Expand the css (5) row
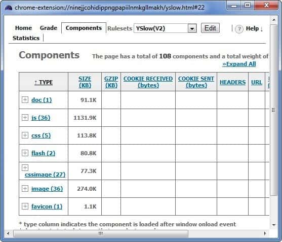This screenshot has width=282, height=242. 25,135
